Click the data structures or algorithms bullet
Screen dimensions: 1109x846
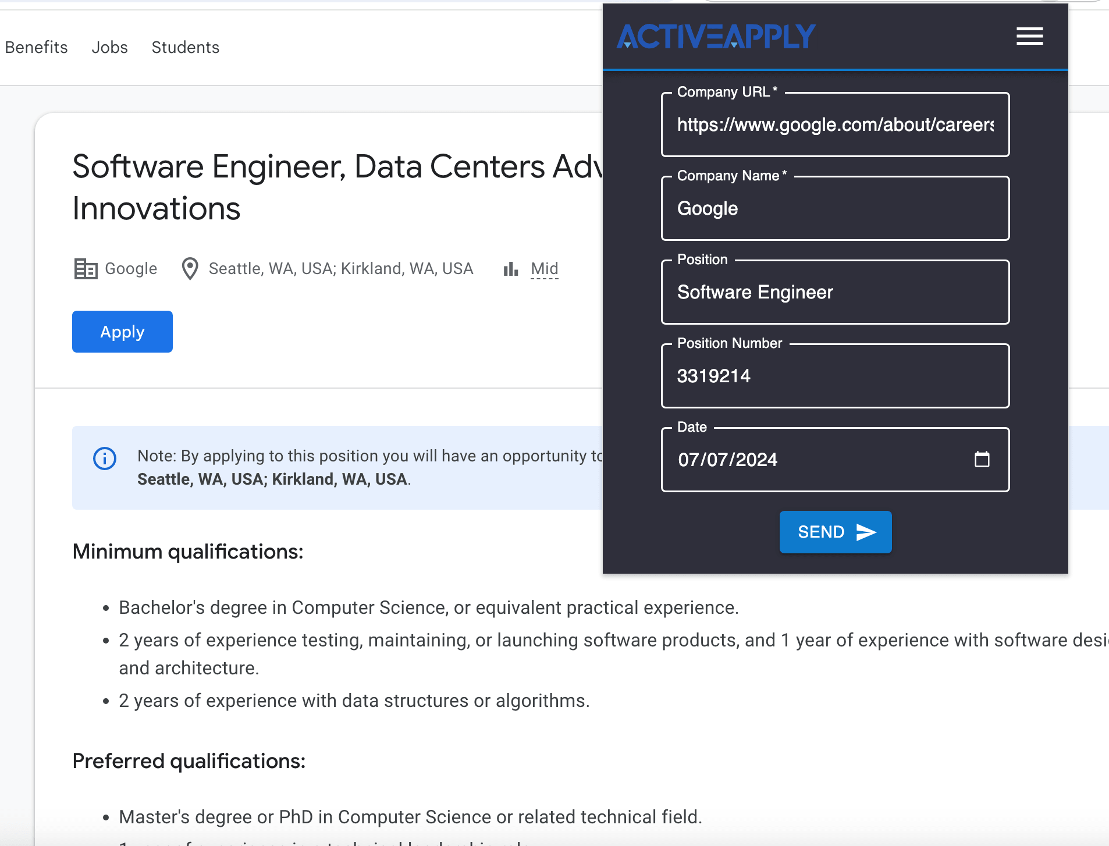[x=354, y=701]
